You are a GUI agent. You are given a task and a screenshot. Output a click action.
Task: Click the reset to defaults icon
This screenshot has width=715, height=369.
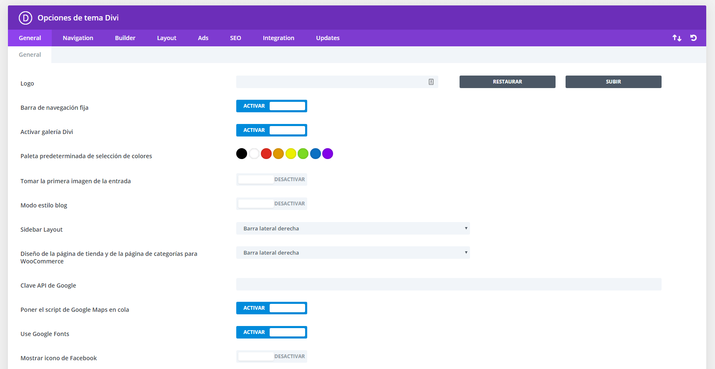click(694, 38)
